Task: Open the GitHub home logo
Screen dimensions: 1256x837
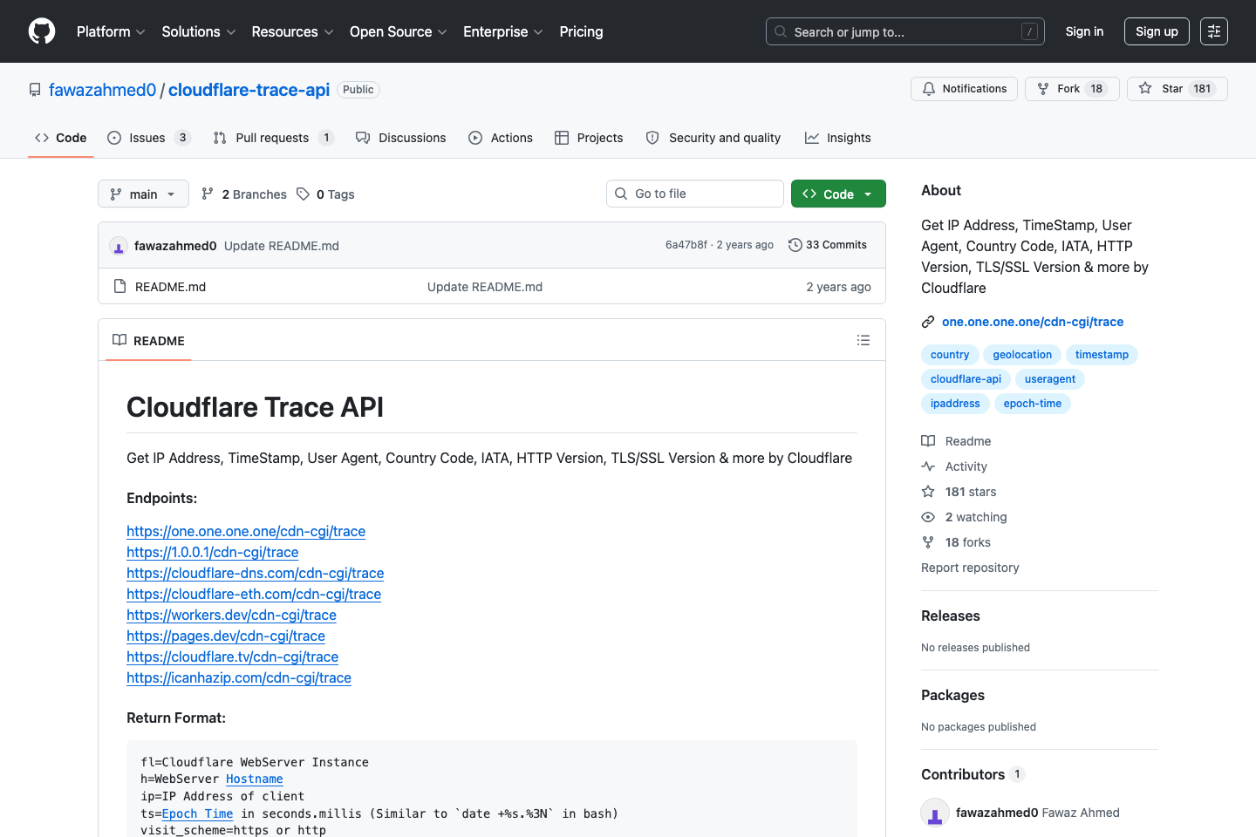Action: tap(41, 31)
